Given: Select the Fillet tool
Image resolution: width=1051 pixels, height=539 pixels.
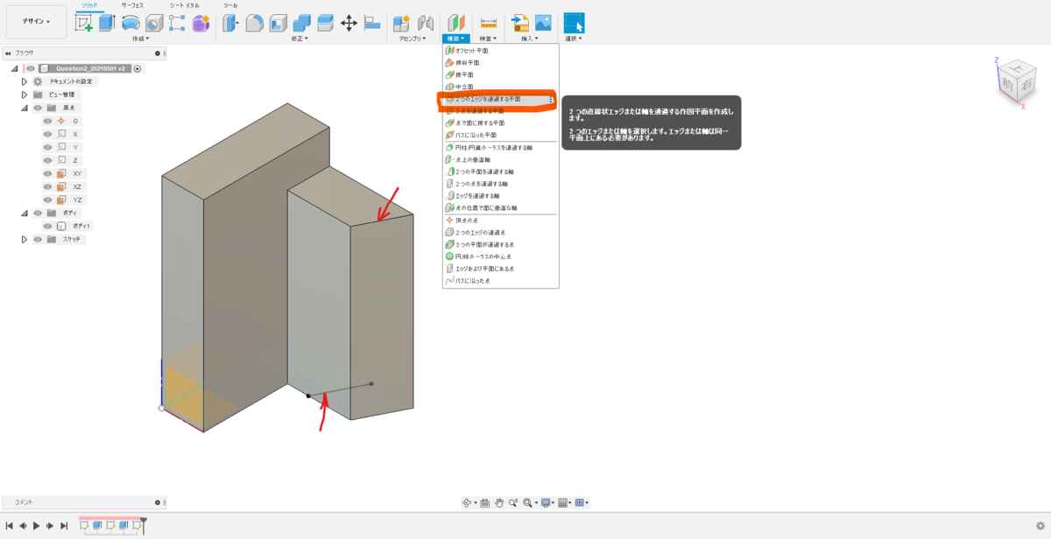Looking at the screenshot, I should (x=254, y=24).
